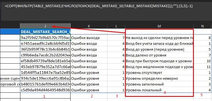Select cell starting with 9a2f59d27b9b

[x=45, y=38]
